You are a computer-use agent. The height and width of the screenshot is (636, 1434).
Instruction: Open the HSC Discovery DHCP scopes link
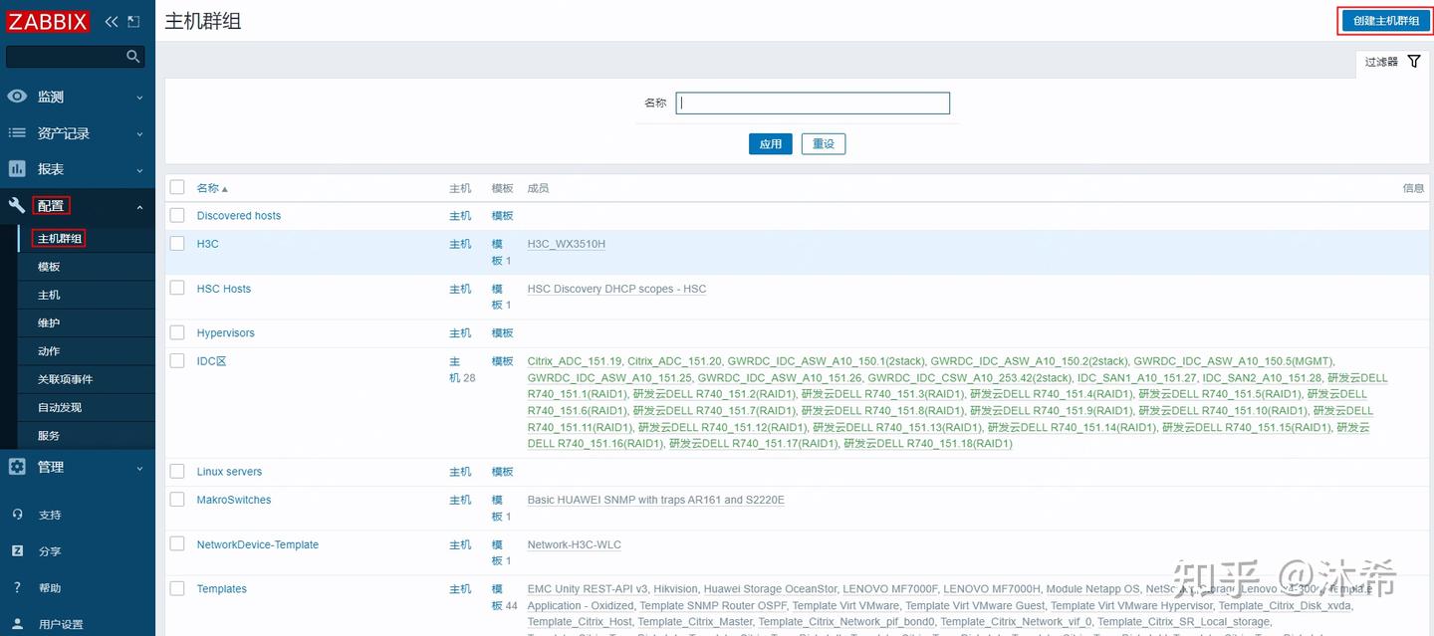[615, 289]
